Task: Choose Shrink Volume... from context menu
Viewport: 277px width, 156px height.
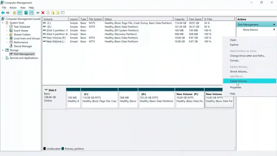Action: click(250, 71)
